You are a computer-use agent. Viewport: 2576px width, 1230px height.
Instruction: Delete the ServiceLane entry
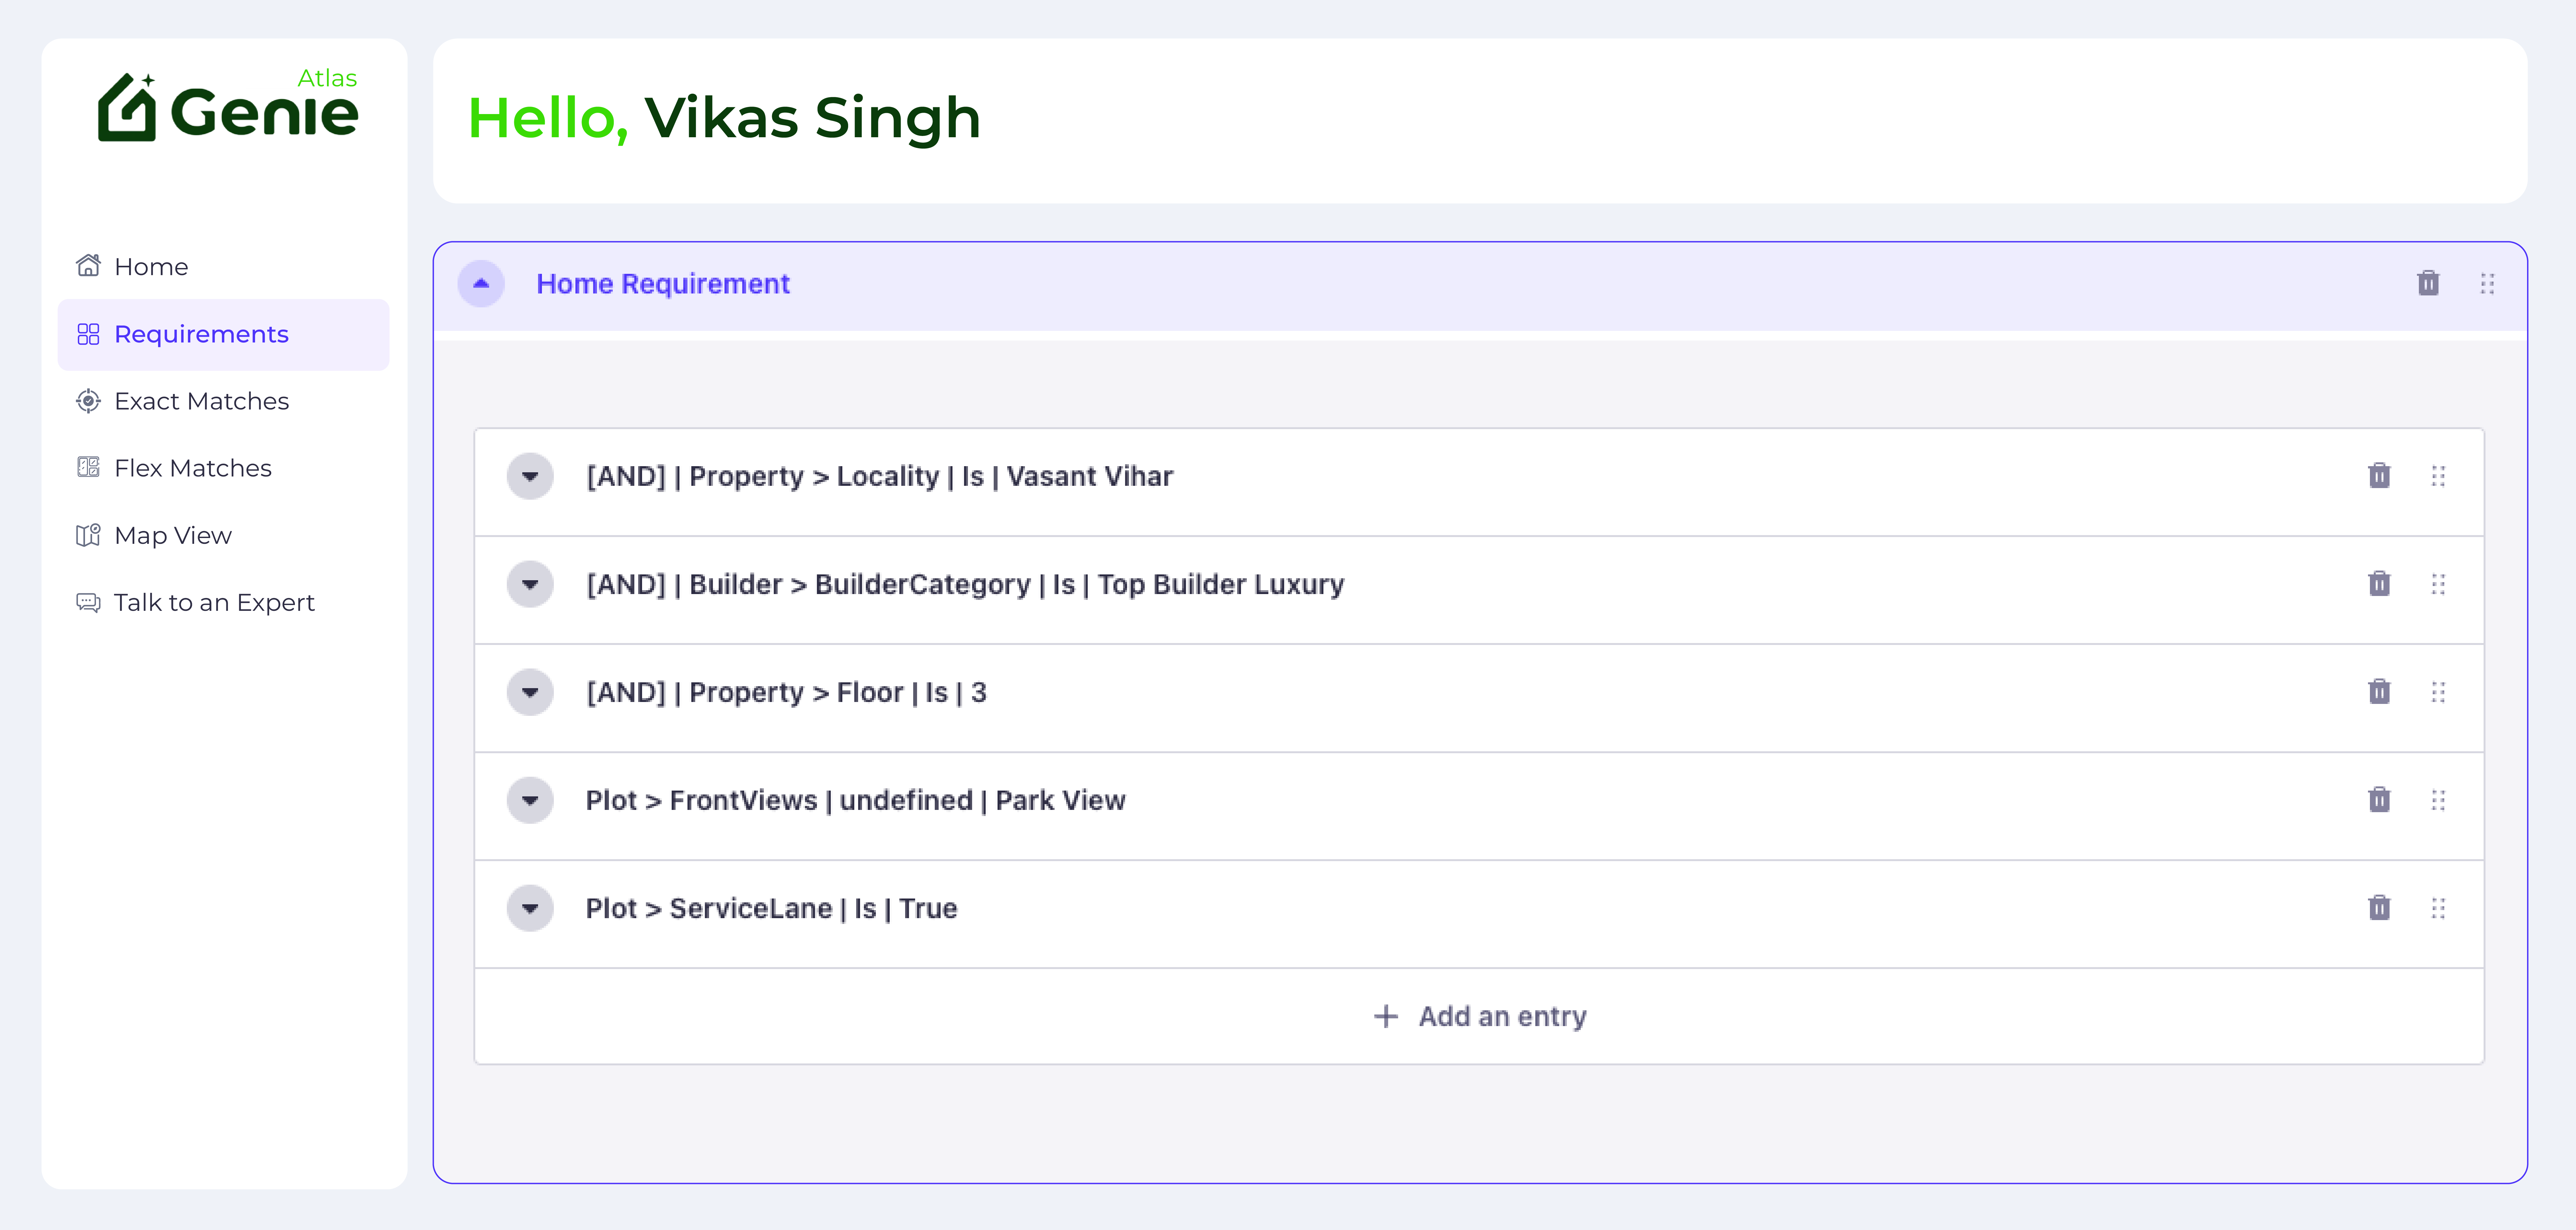(x=2379, y=909)
